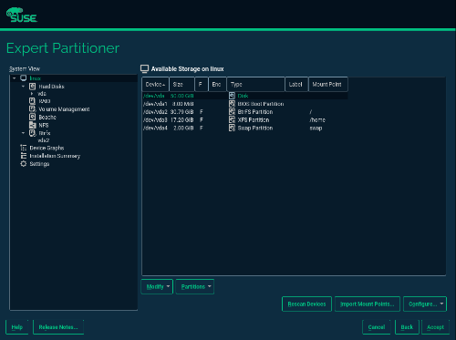Click the Volume Management icon

click(33, 108)
